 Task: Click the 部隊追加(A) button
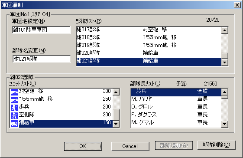tap(174, 145)
